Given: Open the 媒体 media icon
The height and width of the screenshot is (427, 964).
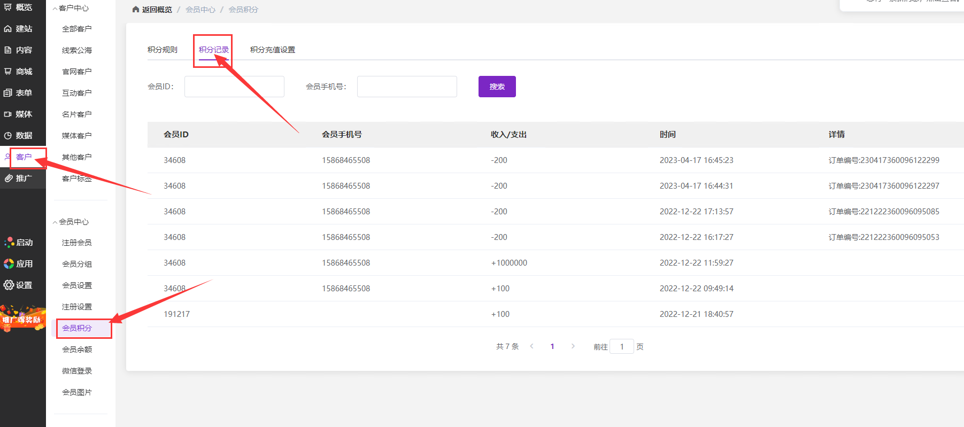Looking at the screenshot, I should tap(8, 114).
